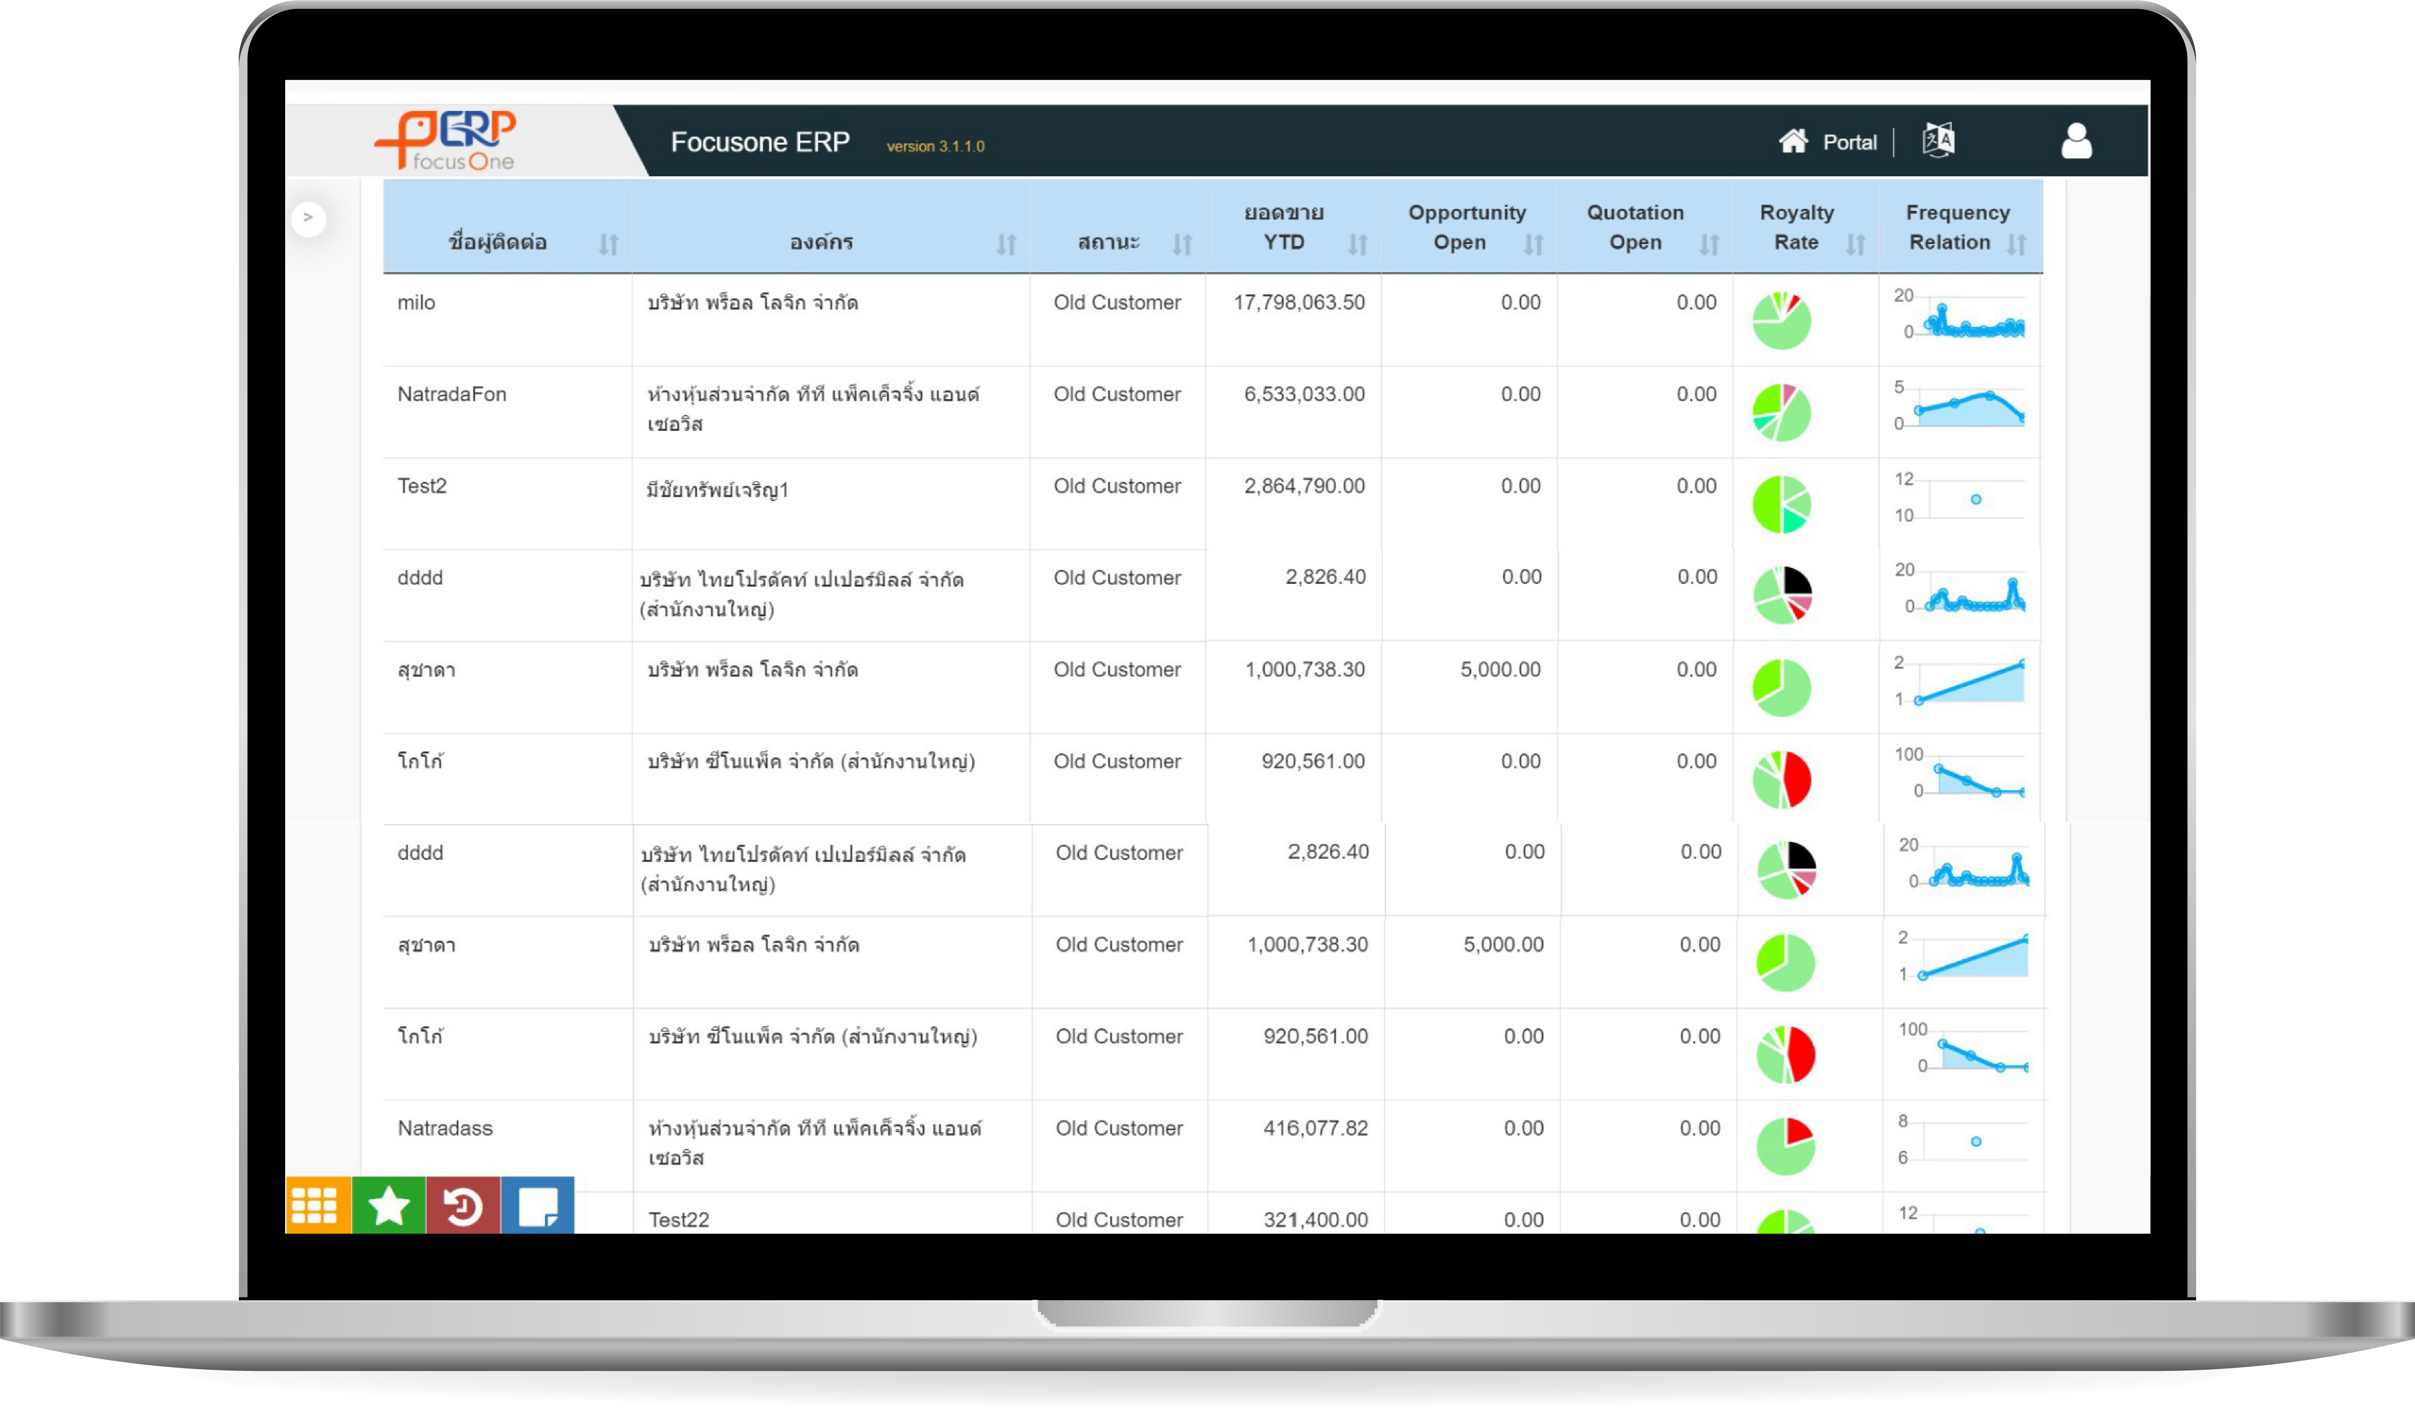Select the Natradass contact name
This screenshot has width=2415, height=1410.
pyautogui.click(x=445, y=1129)
